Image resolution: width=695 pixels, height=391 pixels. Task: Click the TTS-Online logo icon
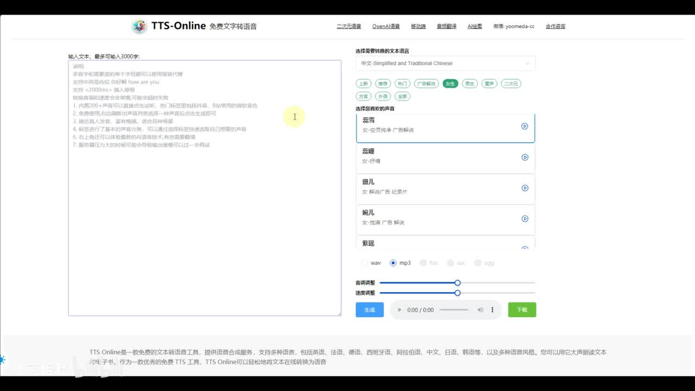(x=140, y=26)
